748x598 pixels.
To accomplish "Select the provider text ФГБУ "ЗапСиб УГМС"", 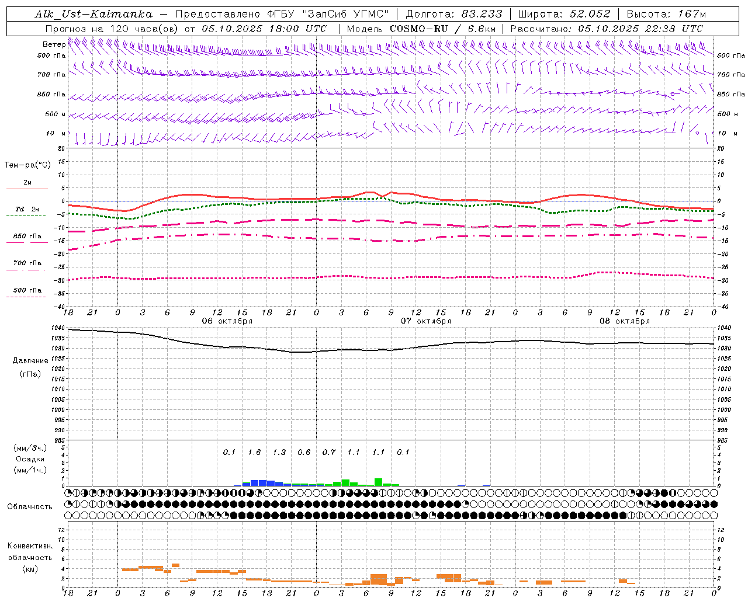I will 329,14.
